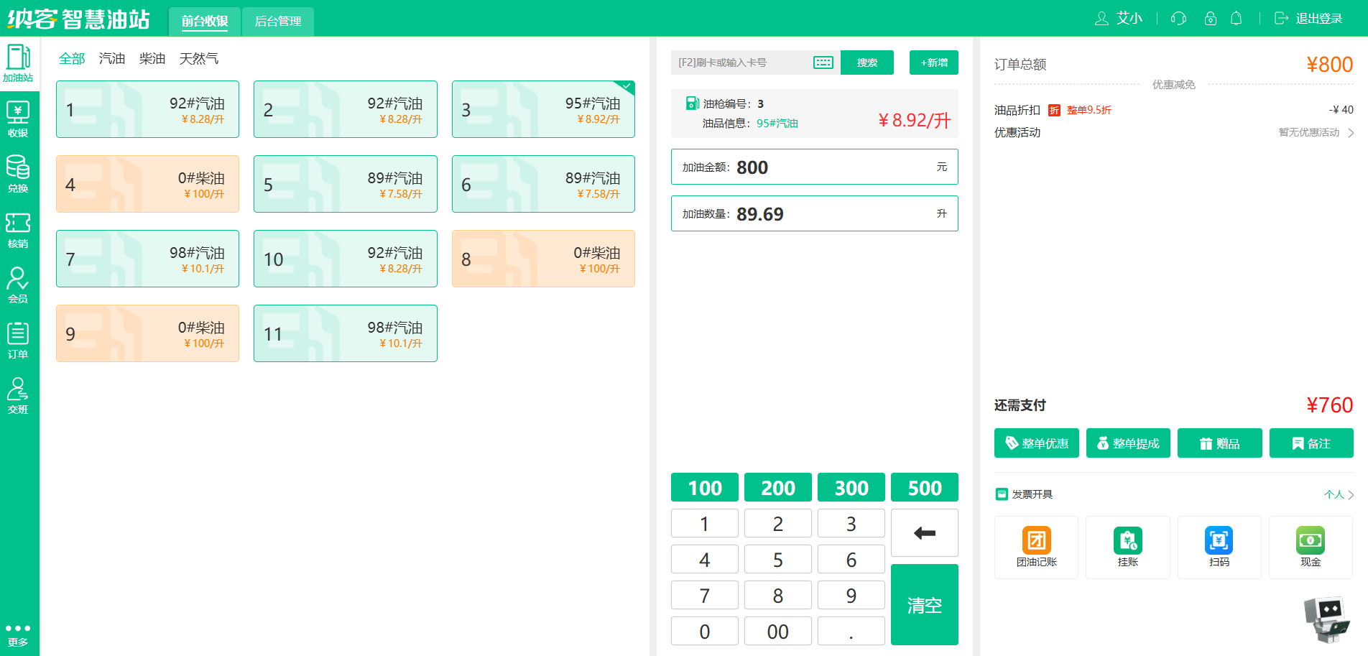Click the 整单优惠 button
This screenshot has width=1368, height=656.
click(1037, 443)
